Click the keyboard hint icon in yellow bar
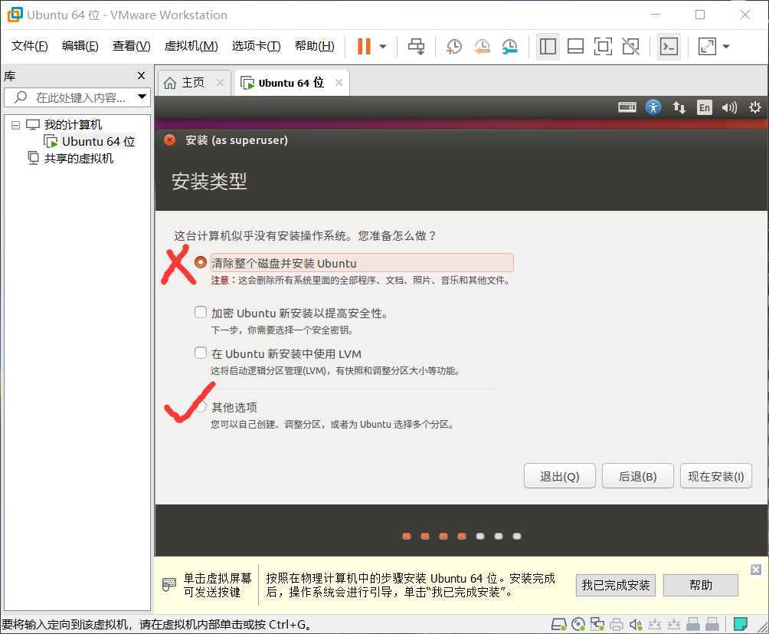 (169, 584)
